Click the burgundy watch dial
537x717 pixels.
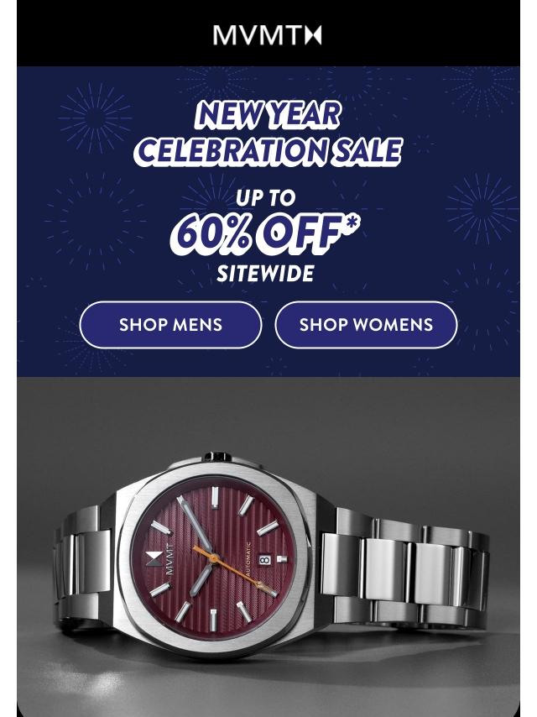point(212,557)
